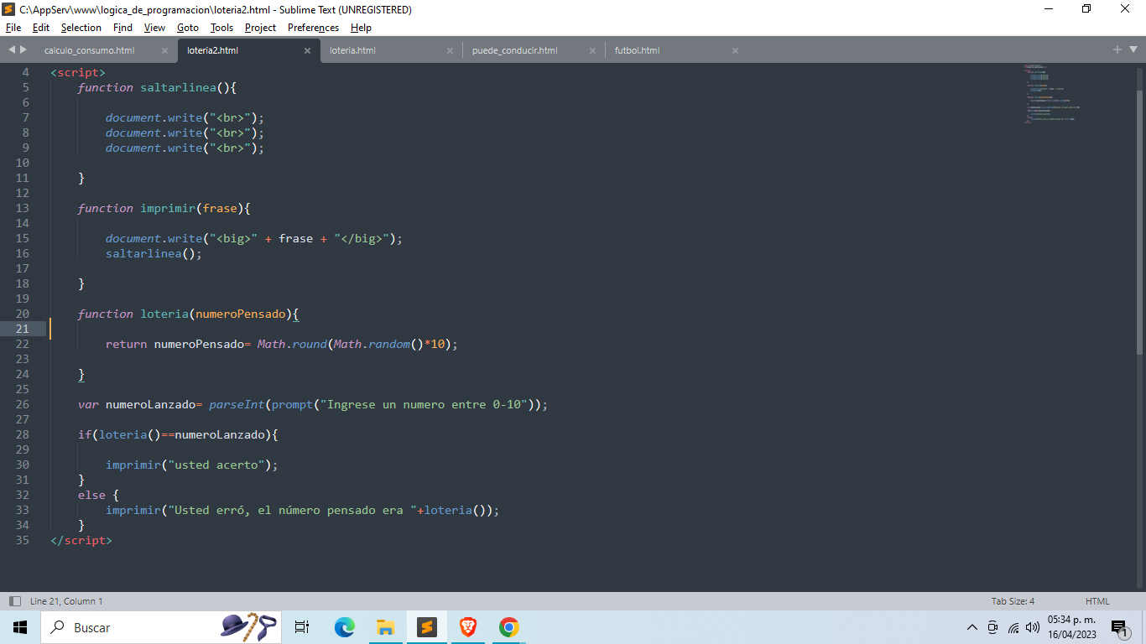Click Math.round on line 22
This screenshot has height=644, width=1146.
click(292, 344)
